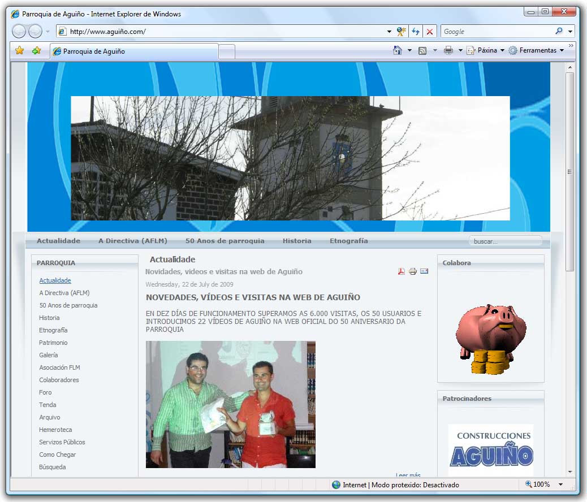The image size is (587, 502).
Task: Open 50 Anos de parroquia sidebar link
Action: point(68,305)
